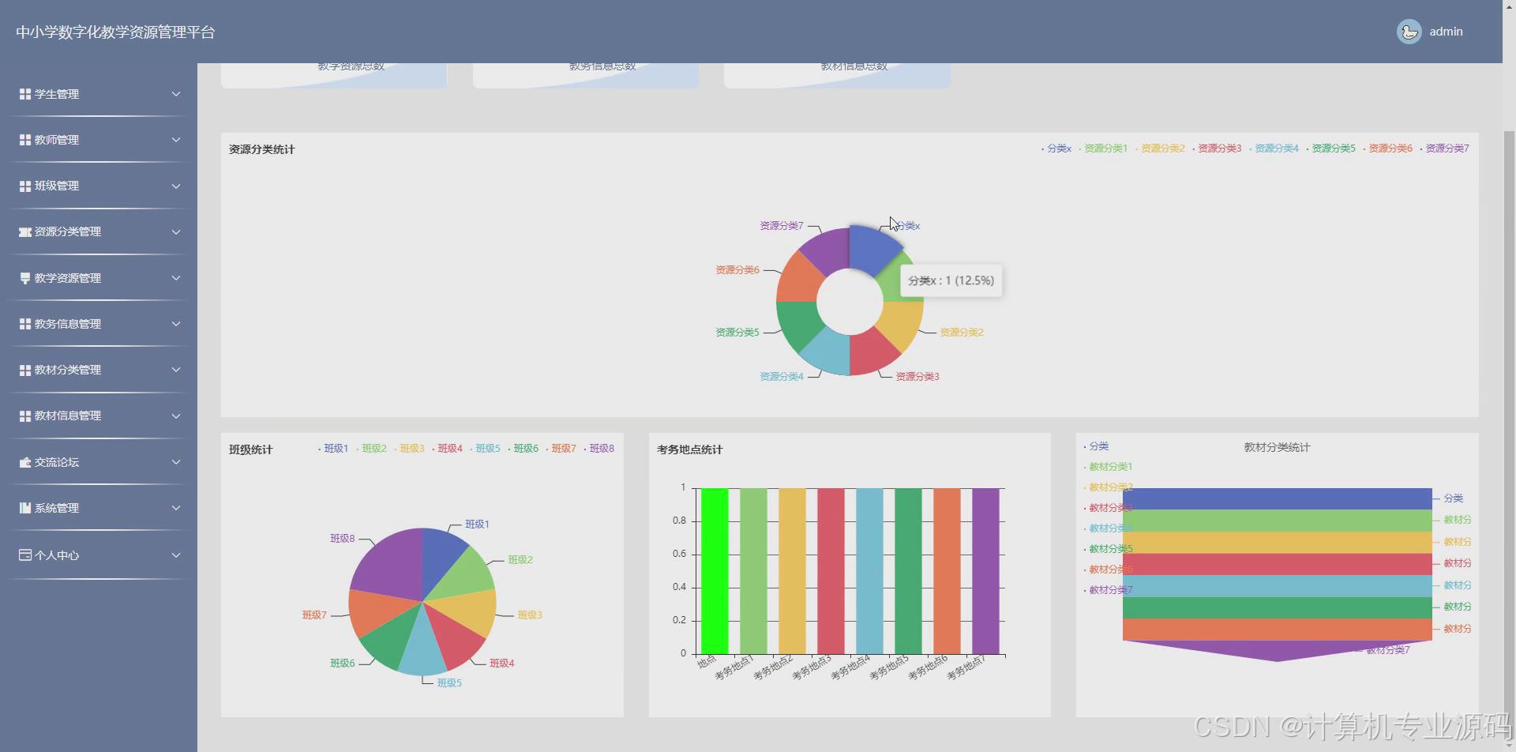Open the 教务信息管理 menu item
This screenshot has height=752, width=1516.
tap(99, 324)
